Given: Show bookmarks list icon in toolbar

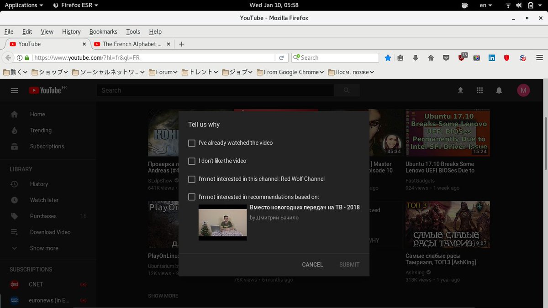Looking at the screenshot, I should (x=400, y=58).
